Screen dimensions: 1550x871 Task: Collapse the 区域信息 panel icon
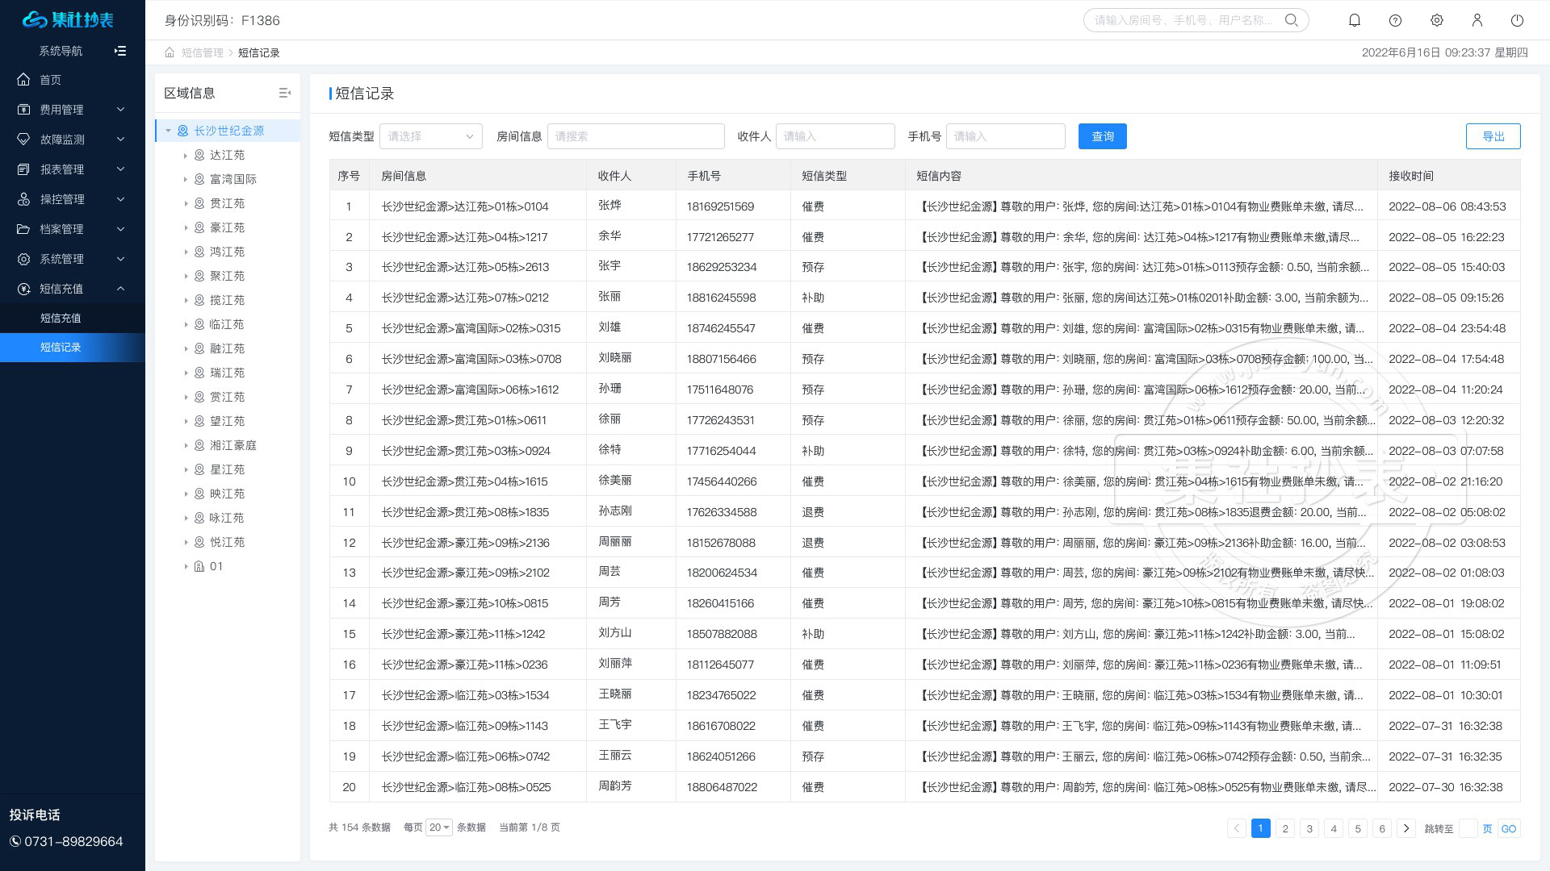point(284,93)
